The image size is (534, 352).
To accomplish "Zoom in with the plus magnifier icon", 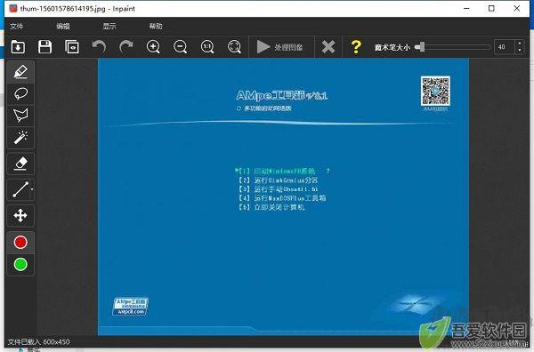I will pyautogui.click(x=153, y=47).
